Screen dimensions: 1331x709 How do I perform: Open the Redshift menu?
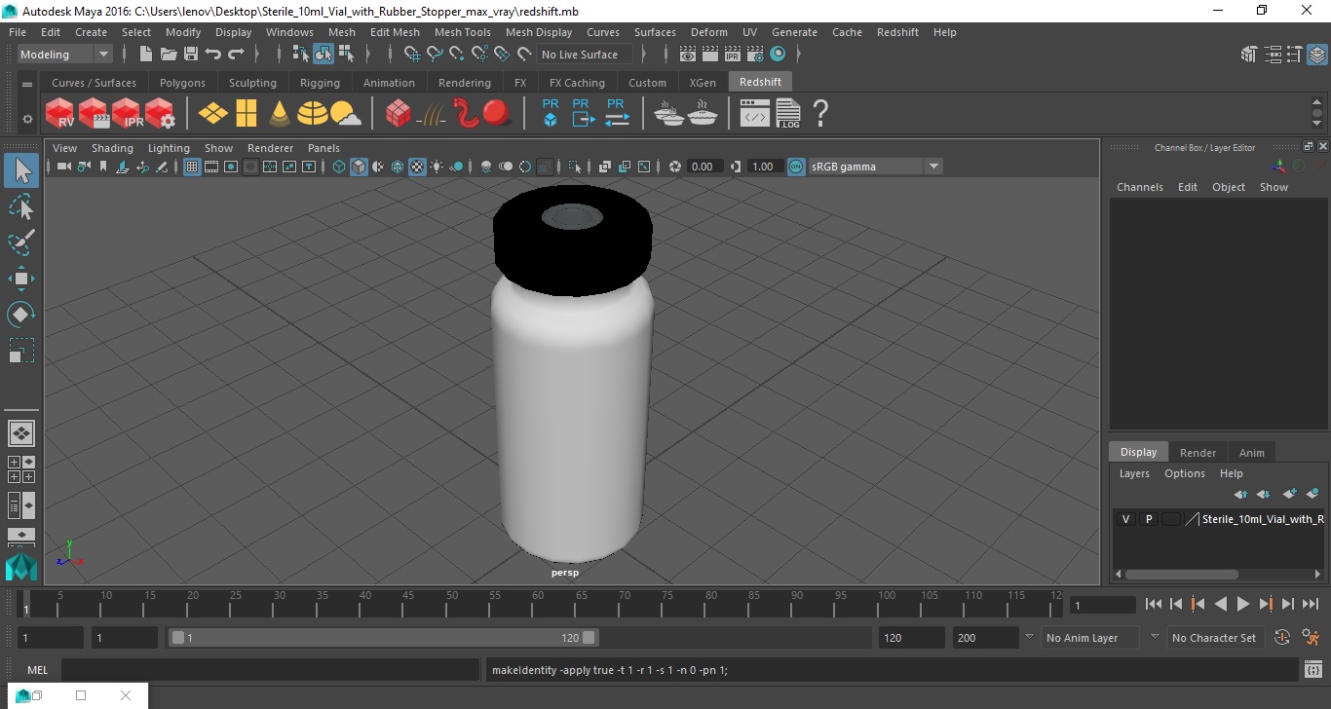point(897,32)
